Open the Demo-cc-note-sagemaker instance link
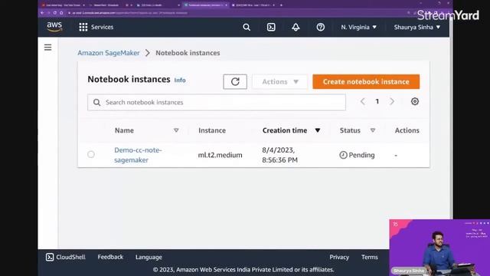This screenshot has width=490, height=276. 138,155
